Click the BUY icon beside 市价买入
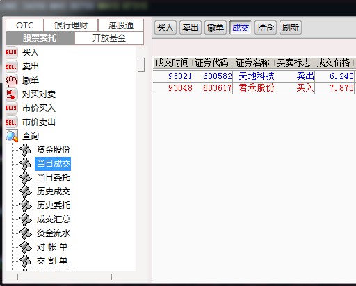Image resolution: width=356 pixels, height=286 pixels. (x=11, y=108)
